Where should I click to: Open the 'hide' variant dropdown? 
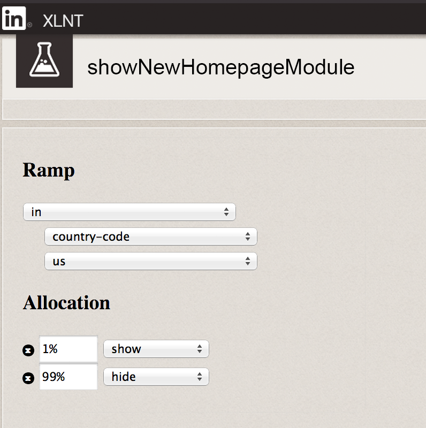click(156, 377)
